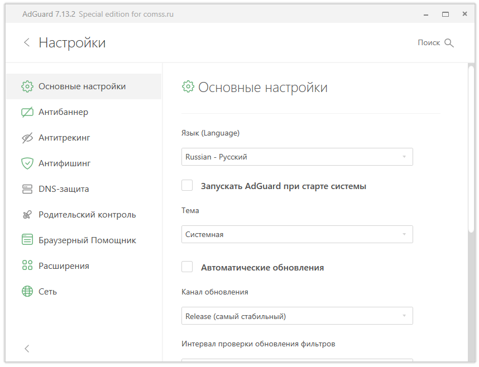
Task: Enable Автоматические обновления checkbox
Action: tap(187, 267)
